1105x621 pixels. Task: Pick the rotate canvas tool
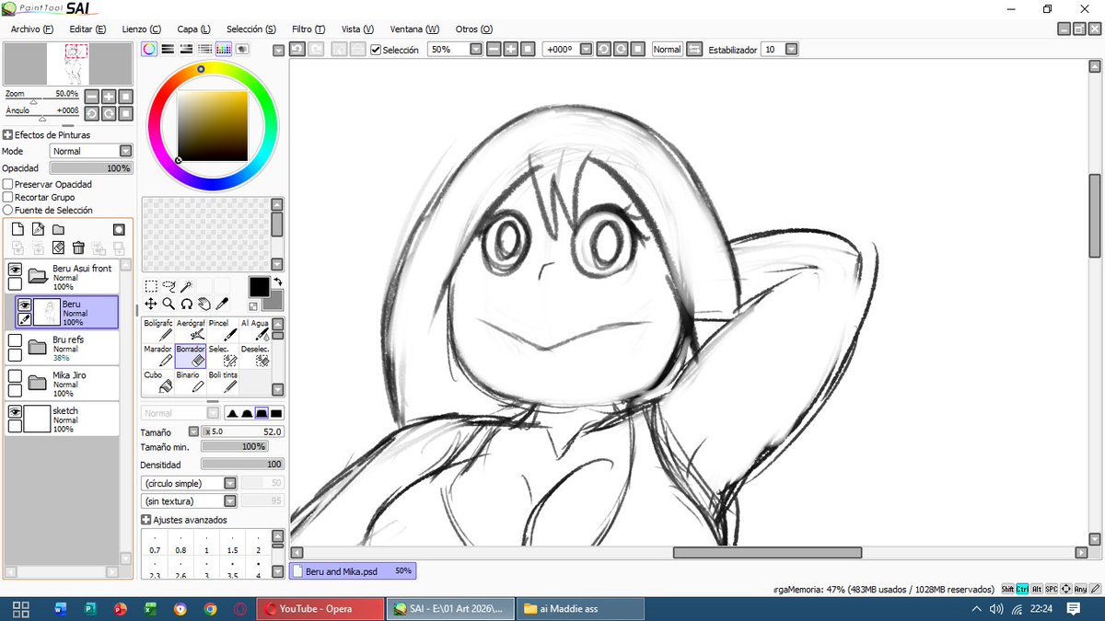click(x=186, y=303)
